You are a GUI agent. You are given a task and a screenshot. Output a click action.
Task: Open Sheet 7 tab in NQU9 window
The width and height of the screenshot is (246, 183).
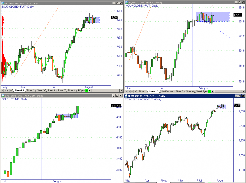(x=200, y=91)
